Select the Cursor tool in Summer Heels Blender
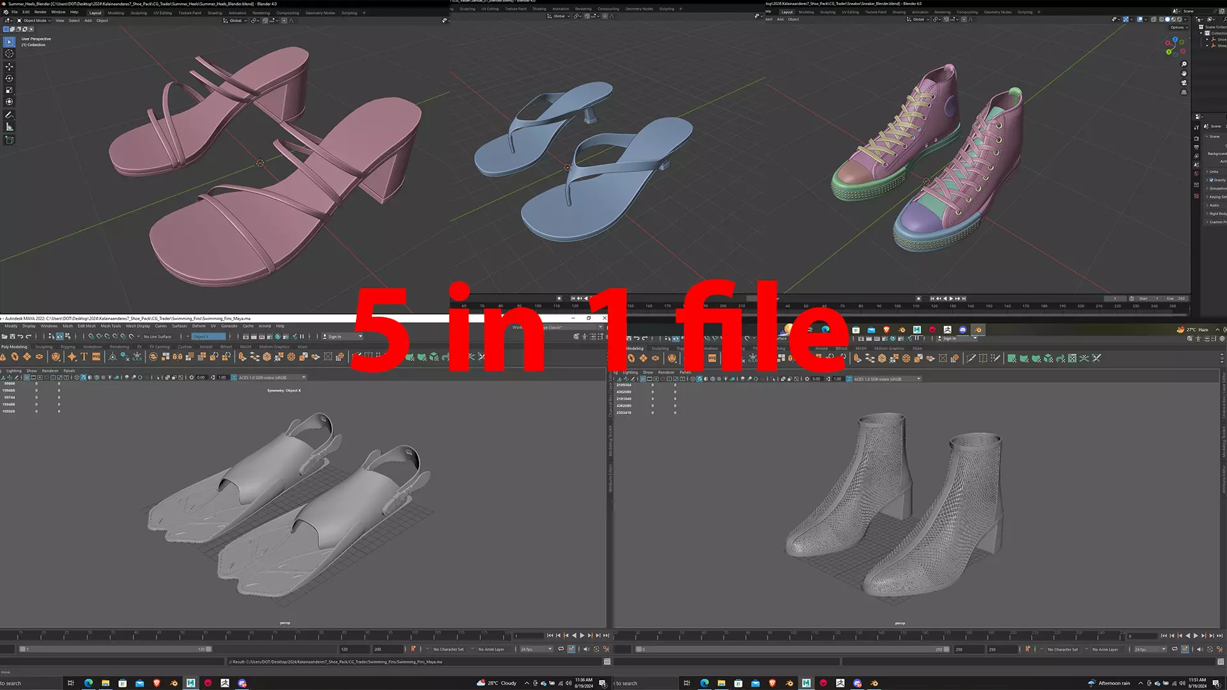Screen dimensions: 1227x690 pyautogui.click(x=9, y=54)
